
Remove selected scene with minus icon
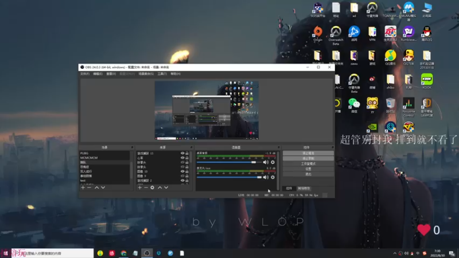click(90, 187)
